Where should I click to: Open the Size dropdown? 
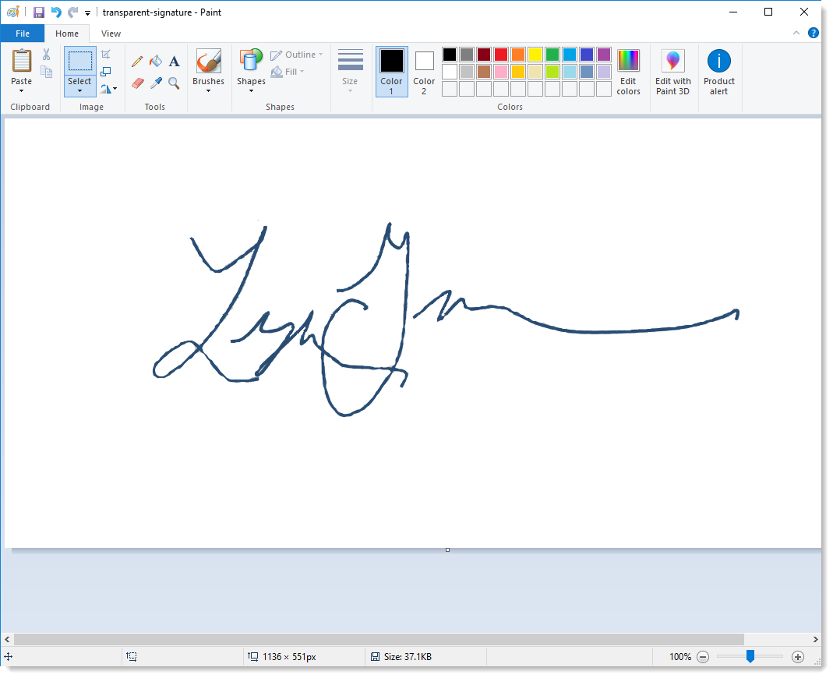pyautogui.click(x=350, y=72)
